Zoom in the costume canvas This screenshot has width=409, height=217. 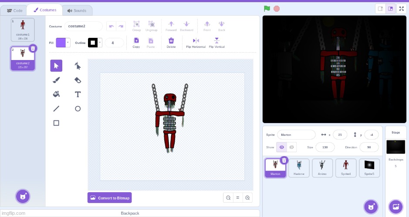247,198
